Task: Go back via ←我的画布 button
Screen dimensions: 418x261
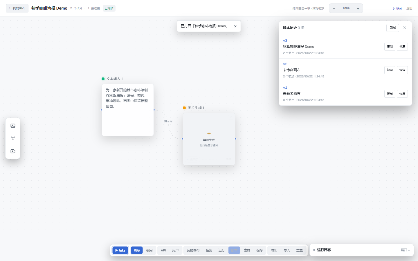Action: coord(17,8)
